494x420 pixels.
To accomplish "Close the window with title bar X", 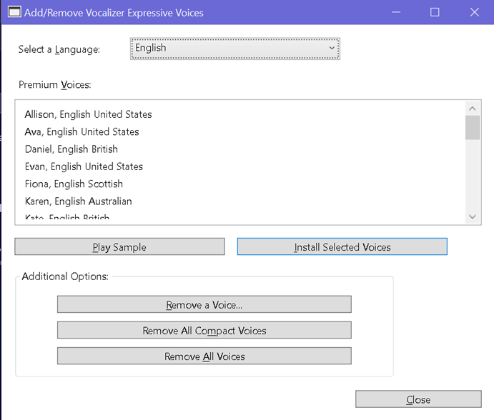I will 475,12.
